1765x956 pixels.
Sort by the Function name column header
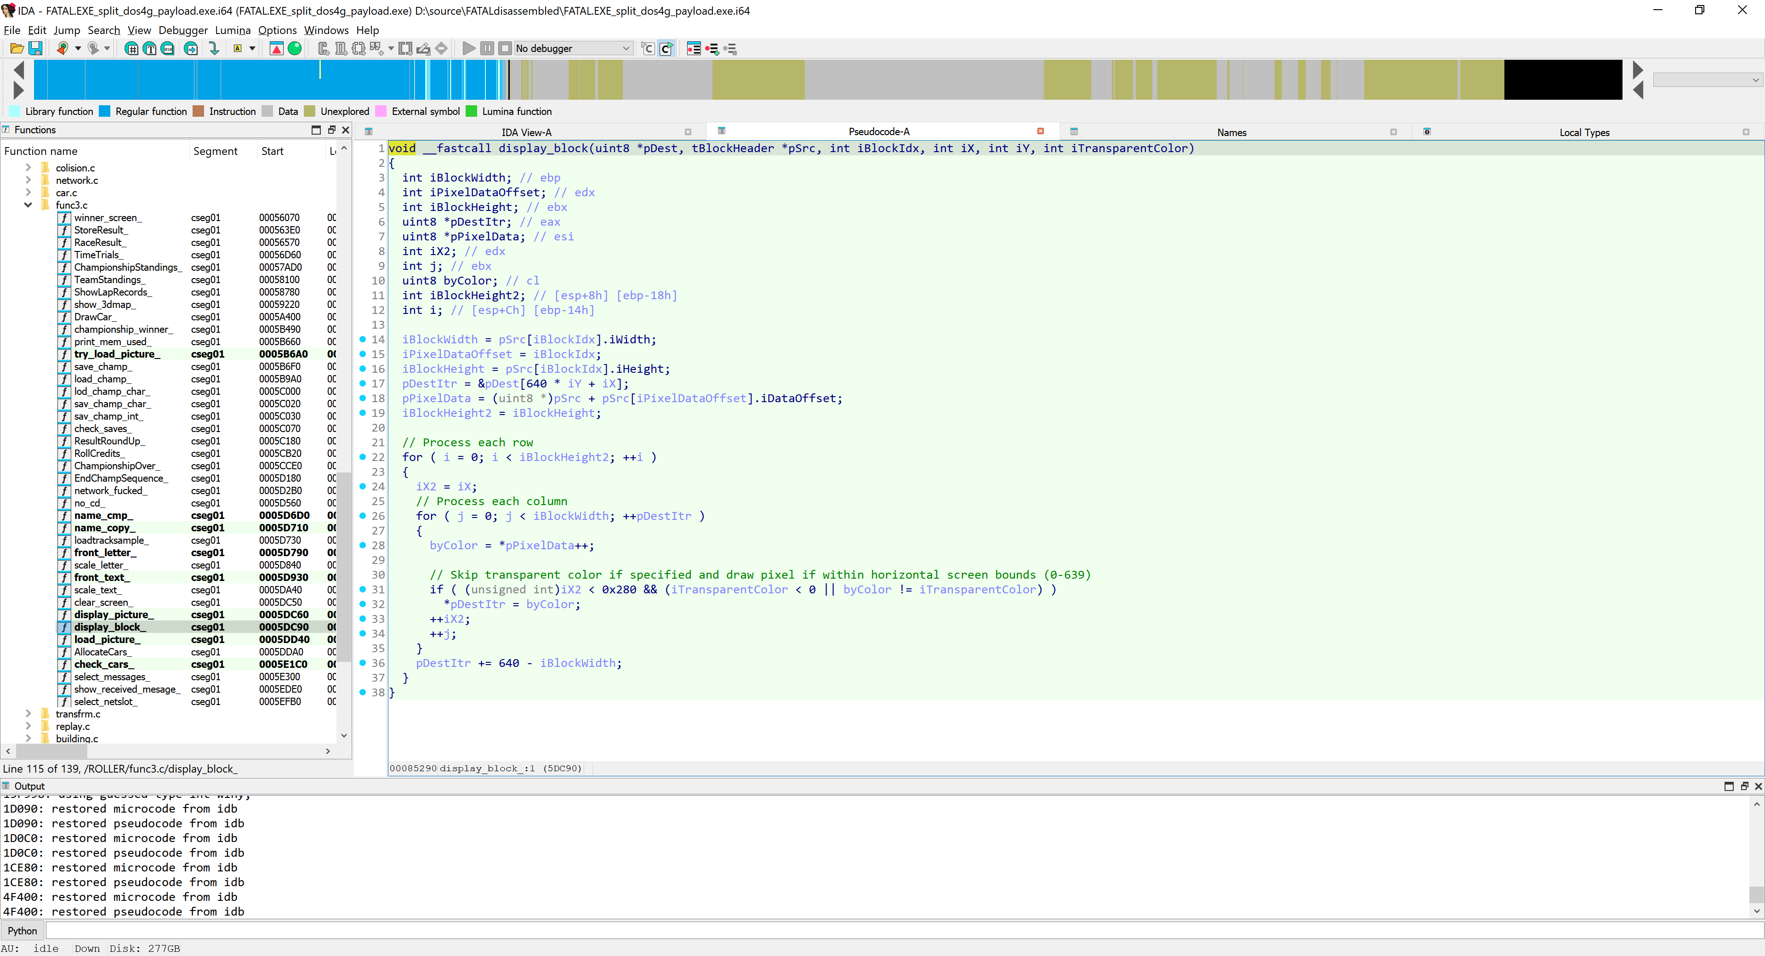coord(41,151)
